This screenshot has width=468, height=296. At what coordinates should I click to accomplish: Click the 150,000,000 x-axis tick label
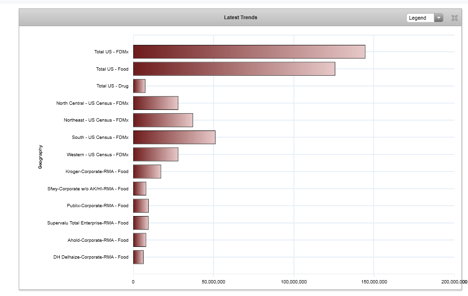(x=374, y=282)
